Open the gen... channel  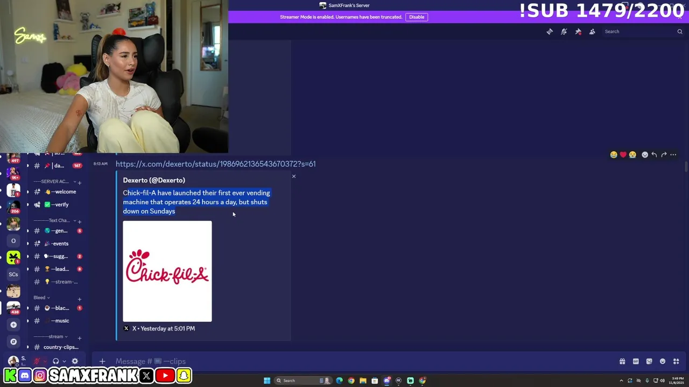pos(57,231)
